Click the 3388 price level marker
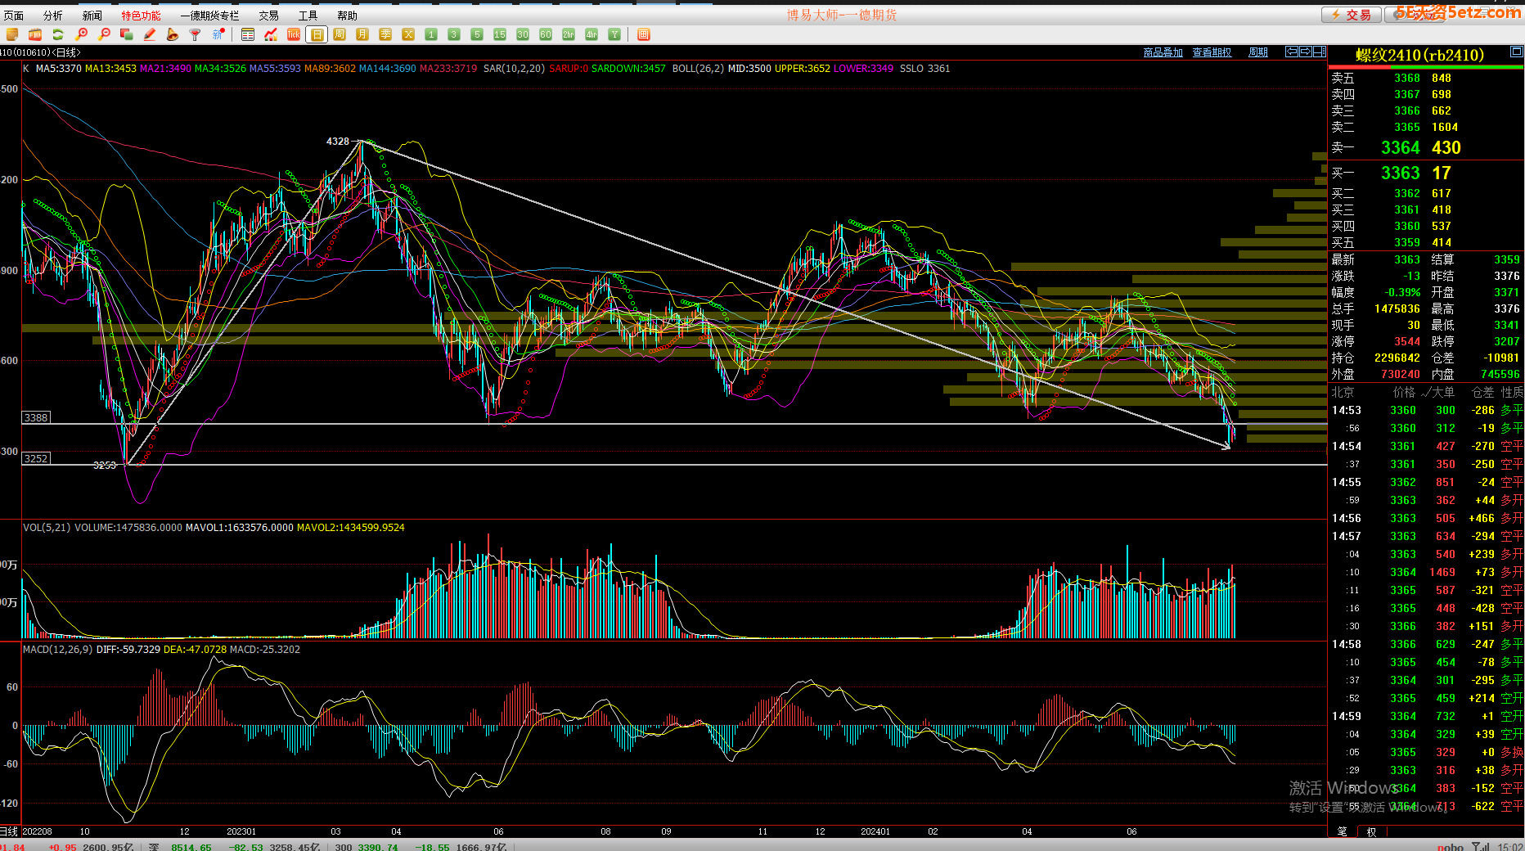This screenshot has height=851, width=1525. [36, 417]
